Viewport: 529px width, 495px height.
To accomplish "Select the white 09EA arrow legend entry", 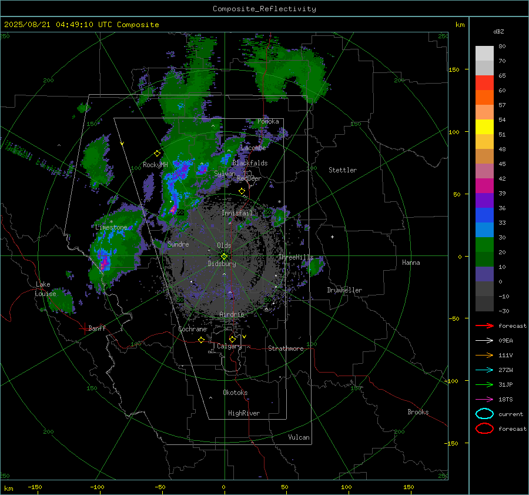I will pyautogui.click(x=484, y=341).
